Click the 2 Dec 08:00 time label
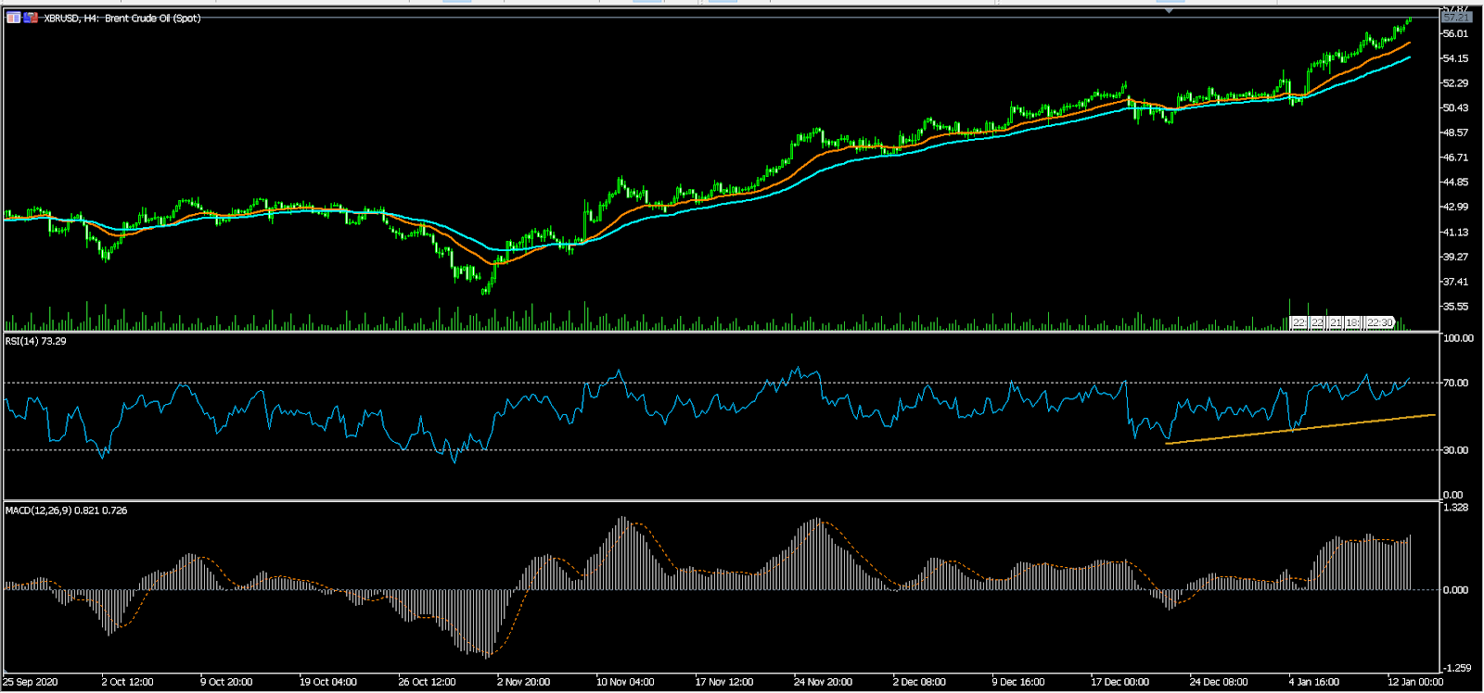The width and height of the screenshot is (1484, 693). (920, 683)
